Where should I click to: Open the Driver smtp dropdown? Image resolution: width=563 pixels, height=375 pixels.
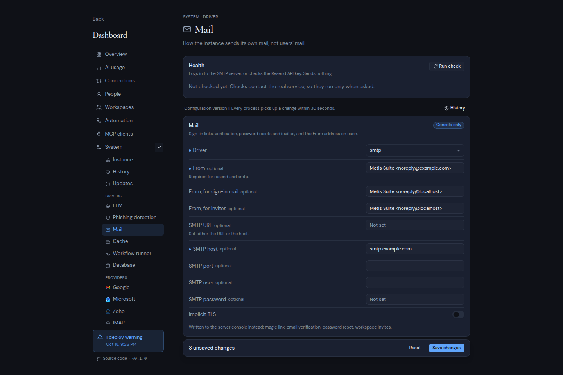click(415, 150)
